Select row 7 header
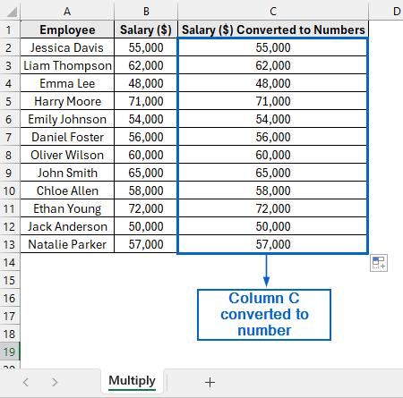Screen dimensions: 403x398 (10, 137)
